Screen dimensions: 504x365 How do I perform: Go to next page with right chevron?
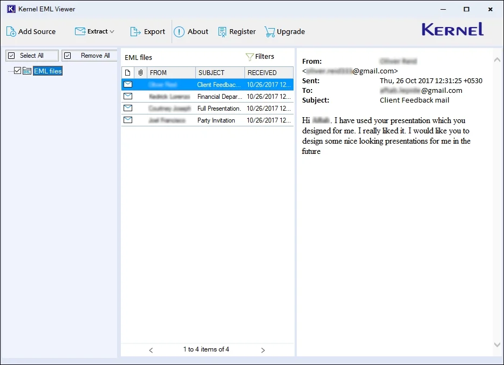click(x=263, y=350)
